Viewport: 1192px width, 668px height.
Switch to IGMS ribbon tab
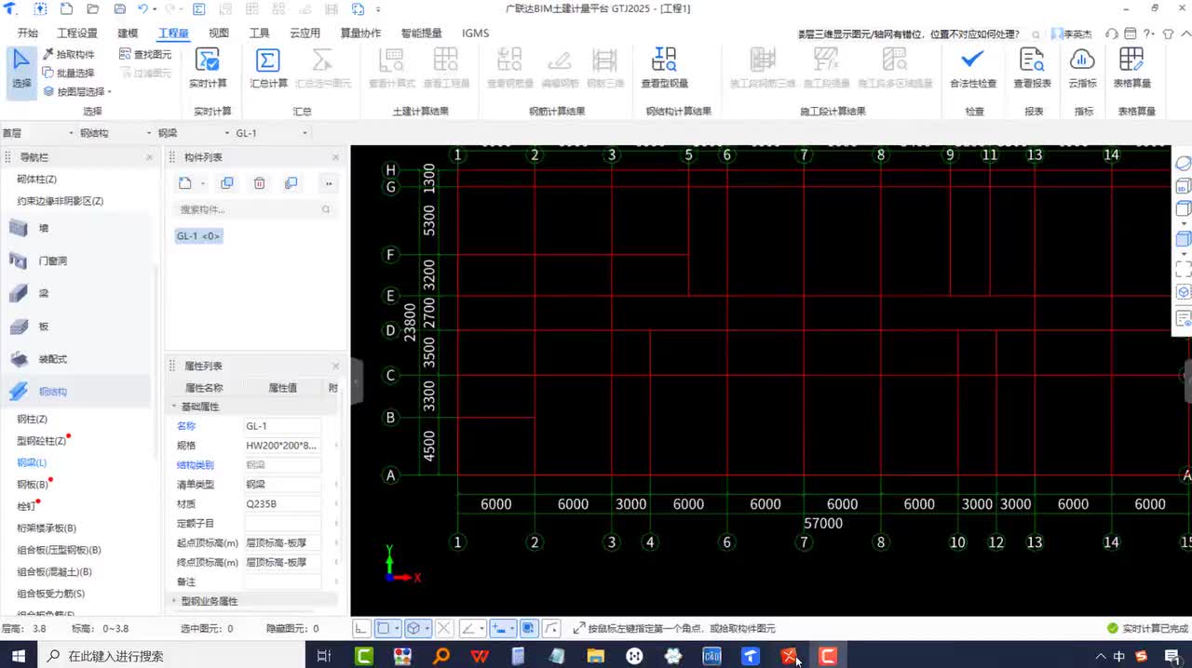point(475,33)
